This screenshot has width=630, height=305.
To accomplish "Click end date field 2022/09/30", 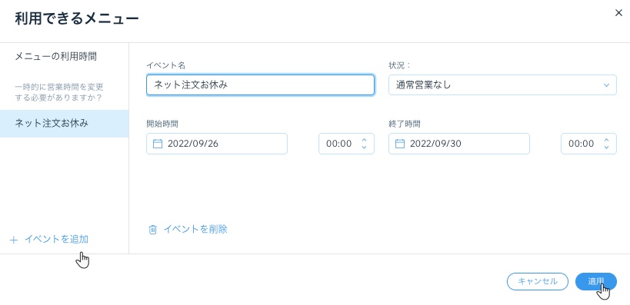I will click(x=458, y=144).
